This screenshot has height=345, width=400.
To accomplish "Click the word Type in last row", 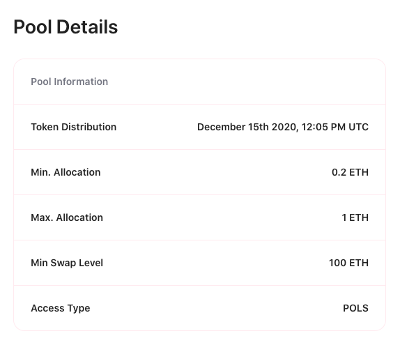I will pos(79,308).
